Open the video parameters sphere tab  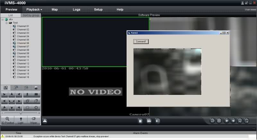point(36,88)
